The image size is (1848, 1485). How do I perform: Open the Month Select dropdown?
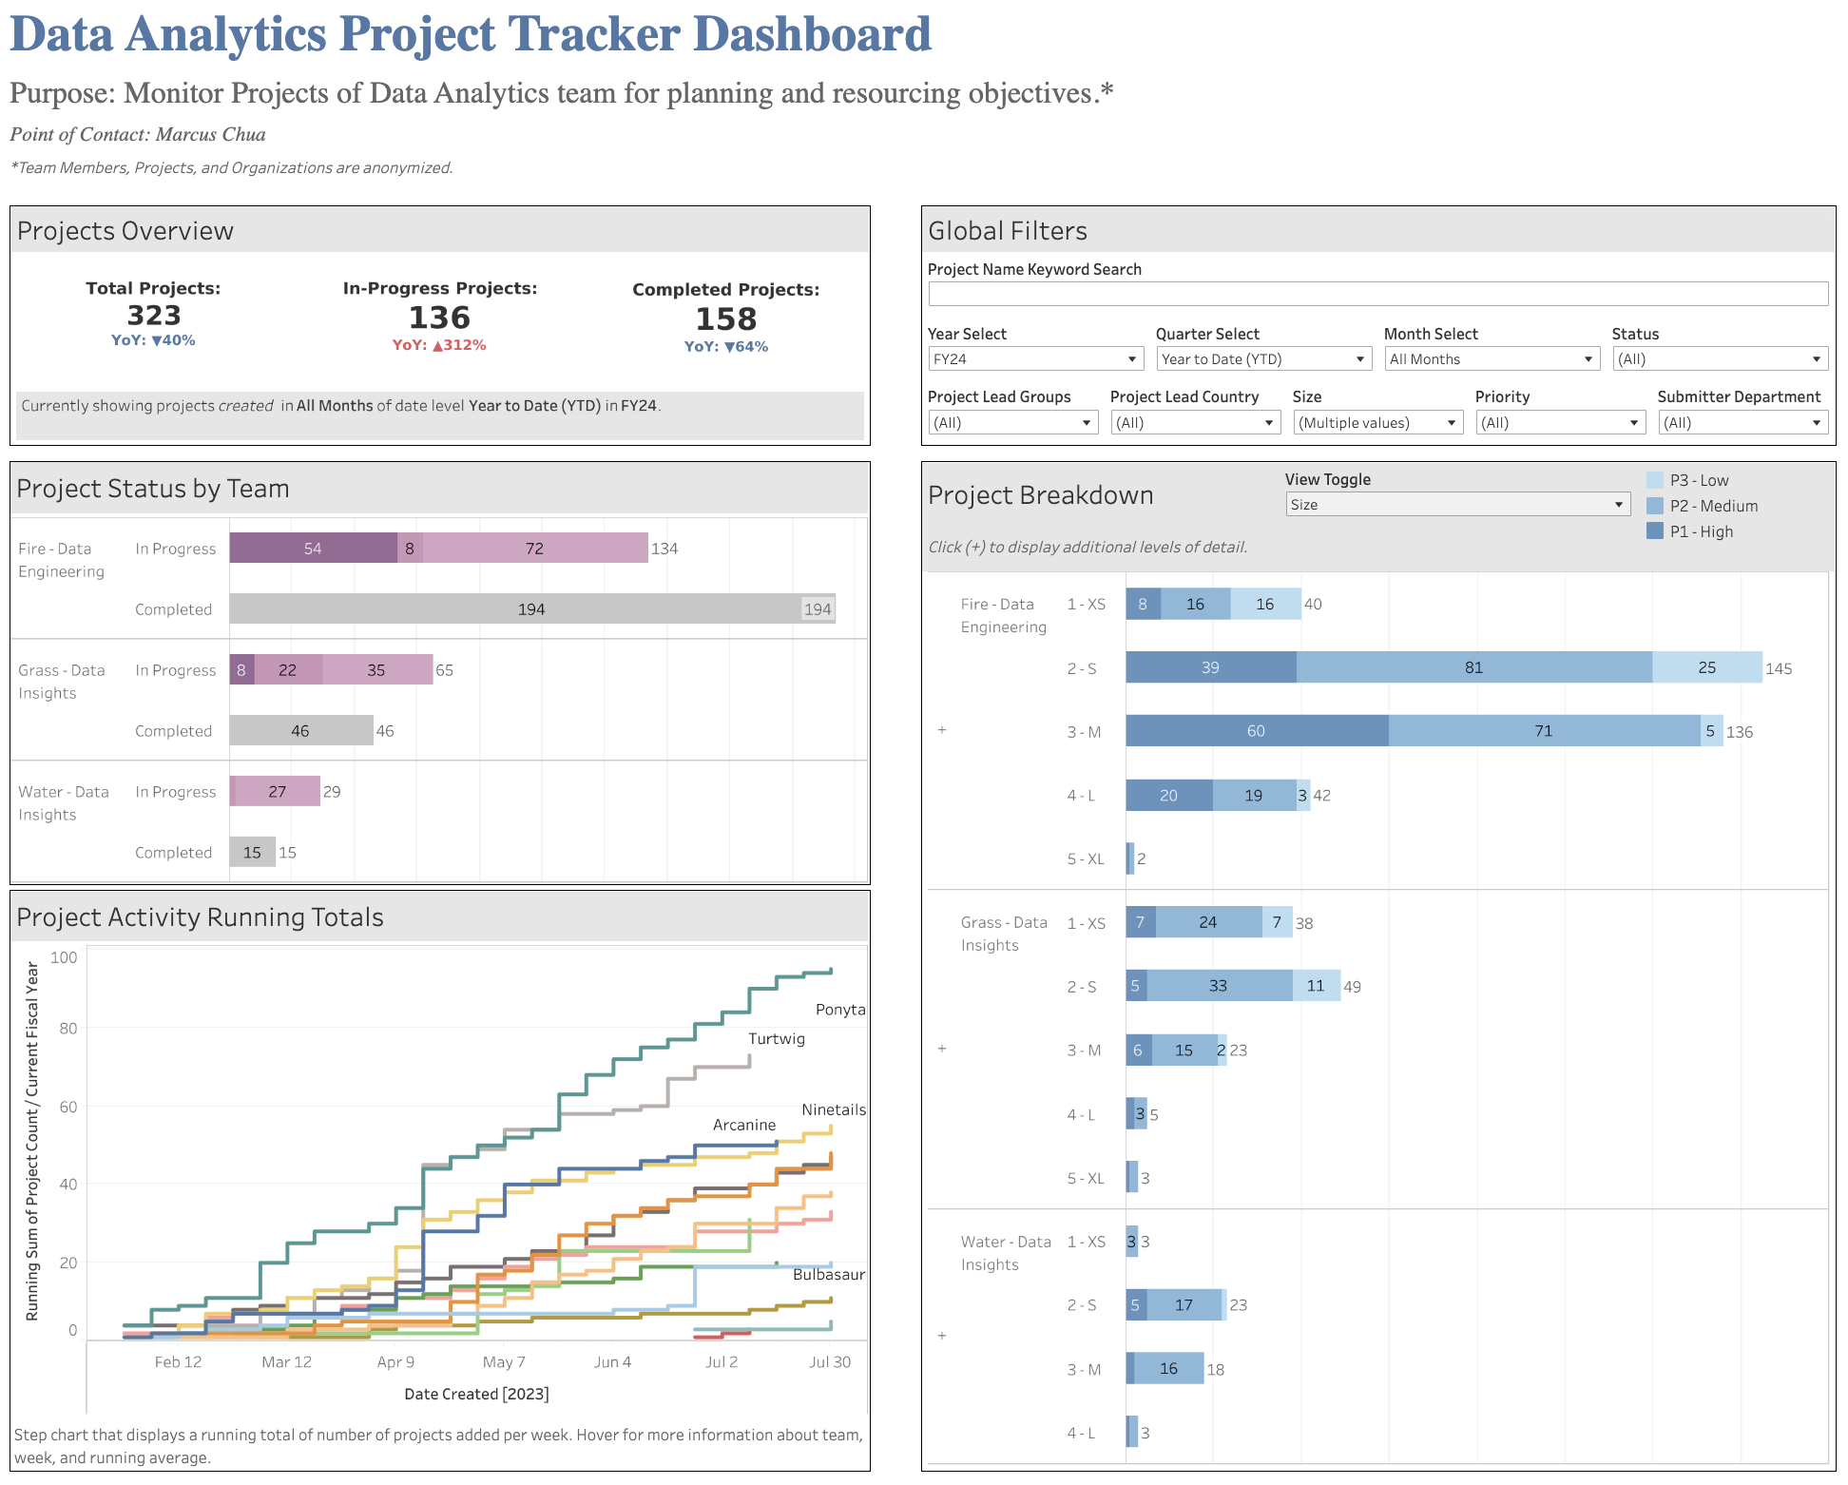point(1491,359)
